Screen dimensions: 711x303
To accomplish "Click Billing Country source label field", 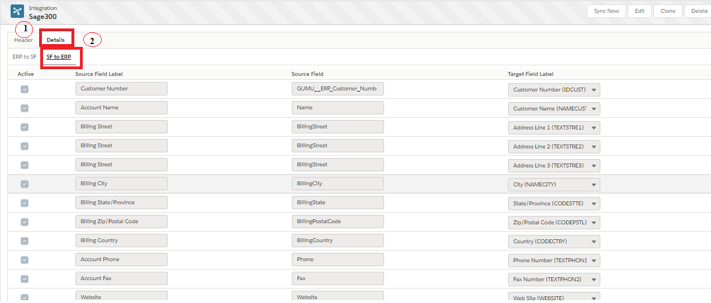I will pos(121,241).
